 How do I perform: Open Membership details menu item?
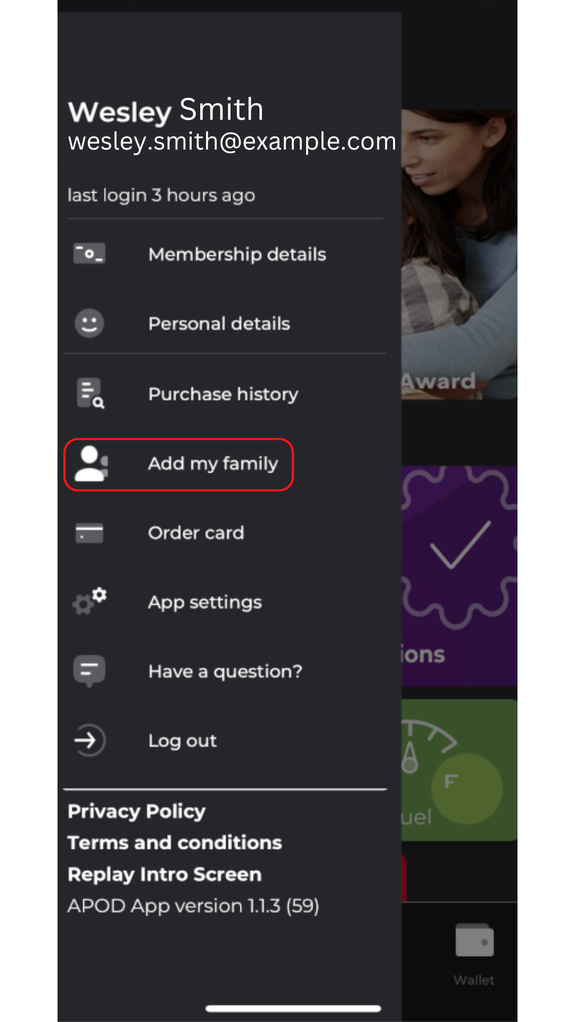(x=237, y=254)
